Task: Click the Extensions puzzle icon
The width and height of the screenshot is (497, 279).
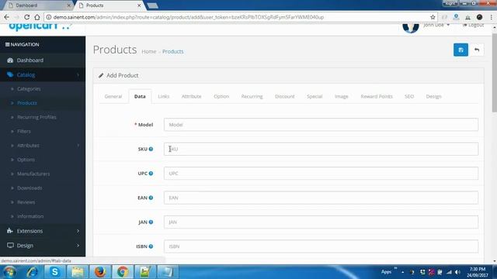Action: coord(10,231)
